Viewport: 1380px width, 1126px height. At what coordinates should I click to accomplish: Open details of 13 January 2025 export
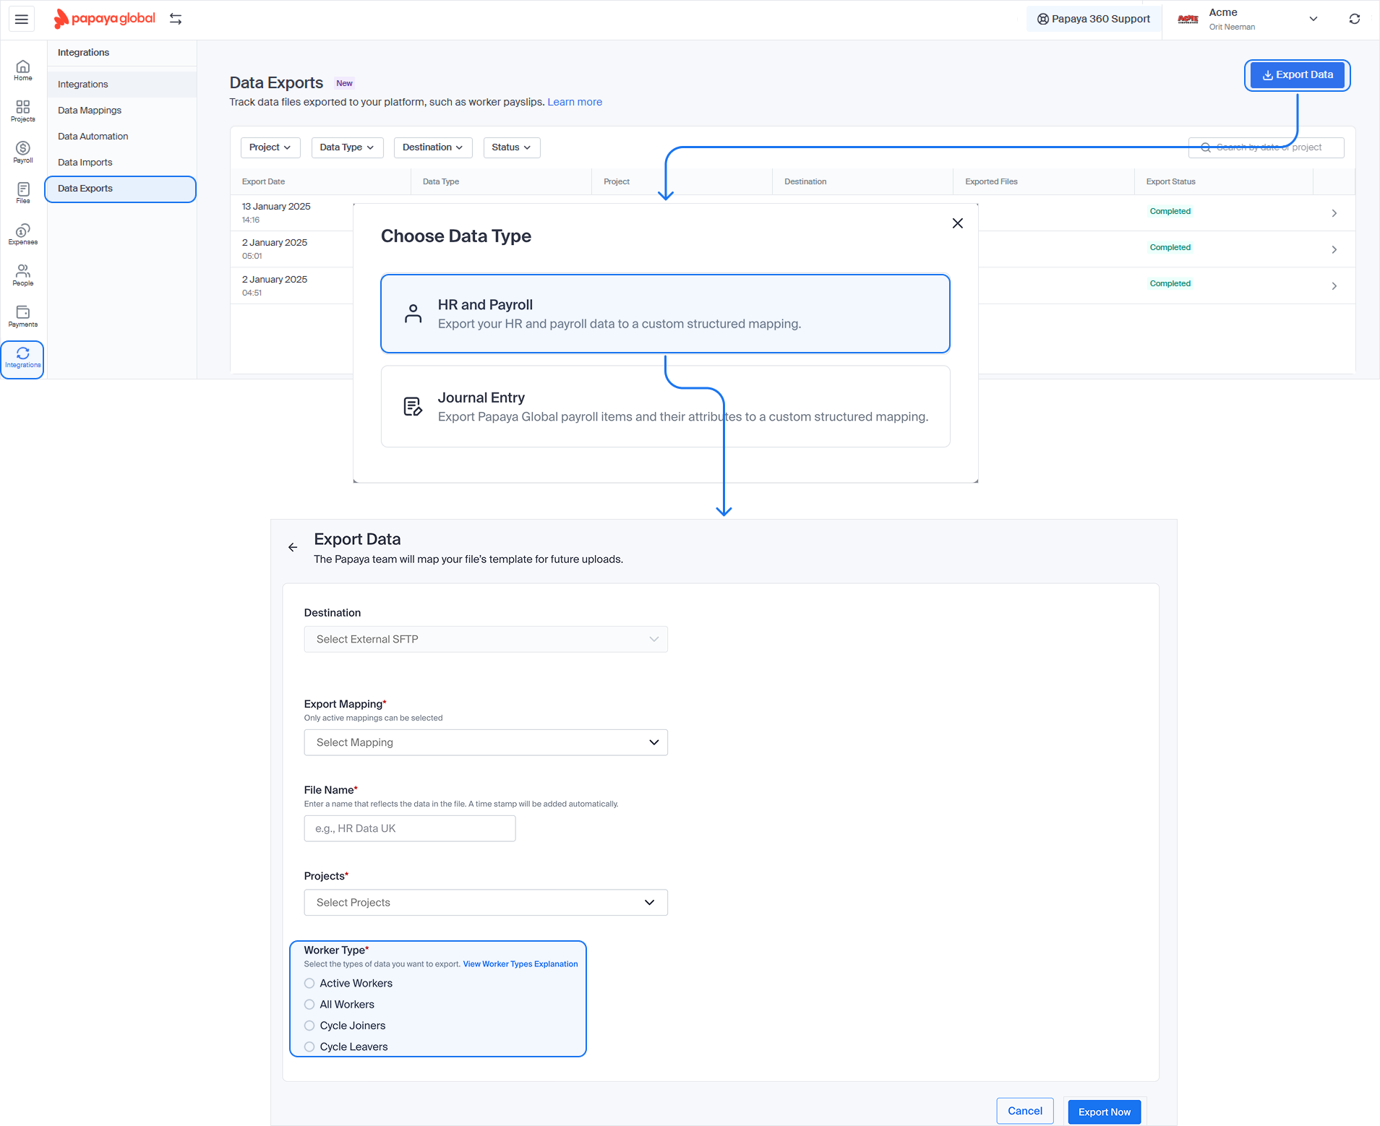(1334, 213)
